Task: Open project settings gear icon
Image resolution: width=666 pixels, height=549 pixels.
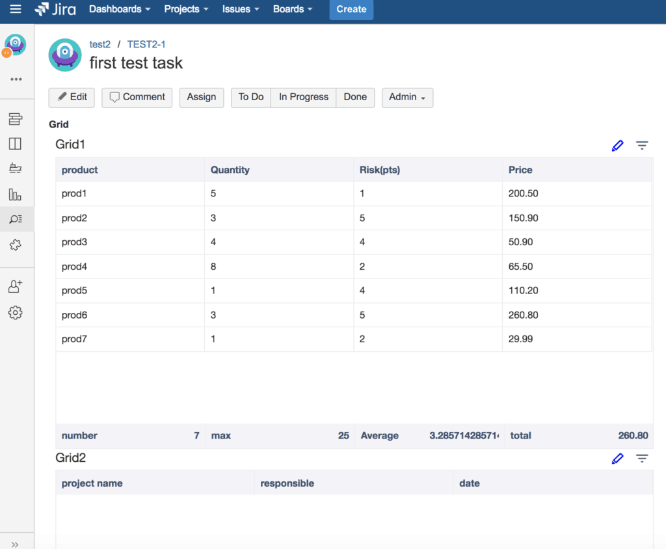Action: click(x=16, y=313)
